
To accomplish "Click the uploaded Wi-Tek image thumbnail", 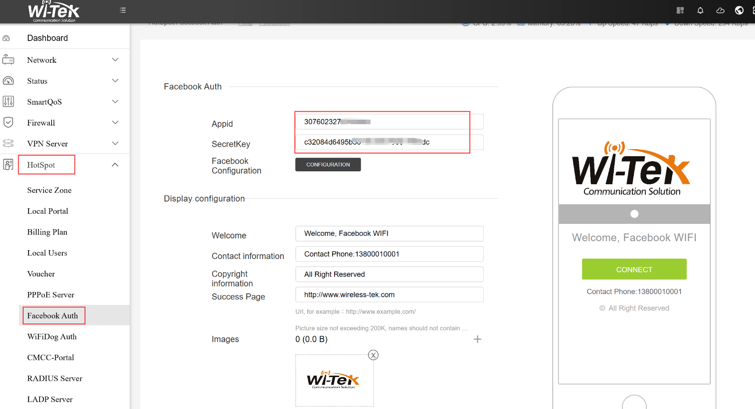I will 334,381.
